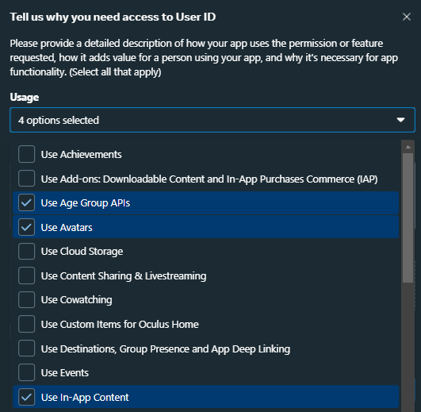
Task: Enable the Use Cowatching option
Action: (x=27, y=299)
